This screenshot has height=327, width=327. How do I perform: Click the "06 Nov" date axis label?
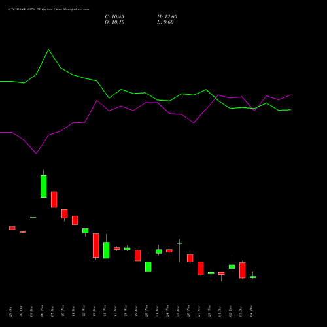(x=42, y=311)
